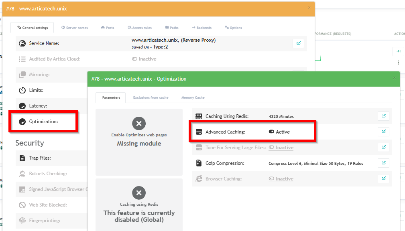Open the Backends tab
405x231 pixels.
click(201, 28)
